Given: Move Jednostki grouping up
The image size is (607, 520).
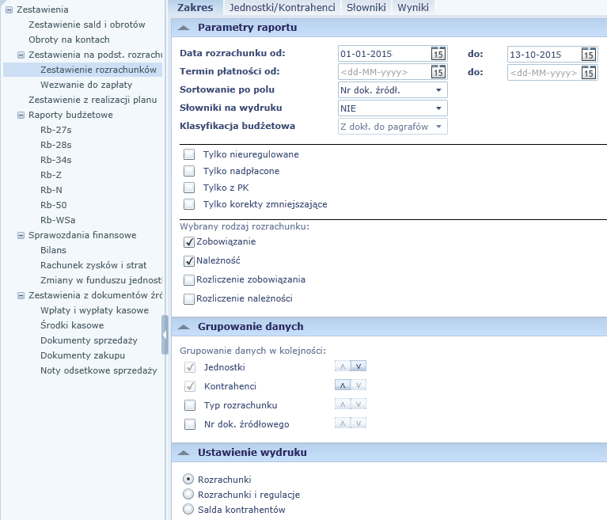Looking at the screenshot, I should 343,366.
